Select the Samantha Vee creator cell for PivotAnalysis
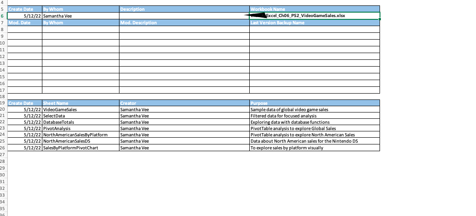This screenshot has width=476, height=216. click(184, 128)
